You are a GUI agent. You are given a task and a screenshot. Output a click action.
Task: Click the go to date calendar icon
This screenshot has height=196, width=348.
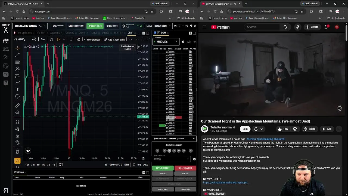click(61, 164)
